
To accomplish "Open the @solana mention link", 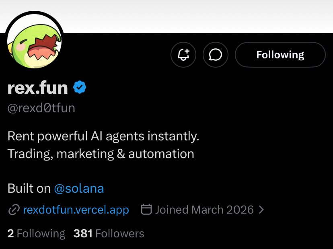I will coord(79,188).
